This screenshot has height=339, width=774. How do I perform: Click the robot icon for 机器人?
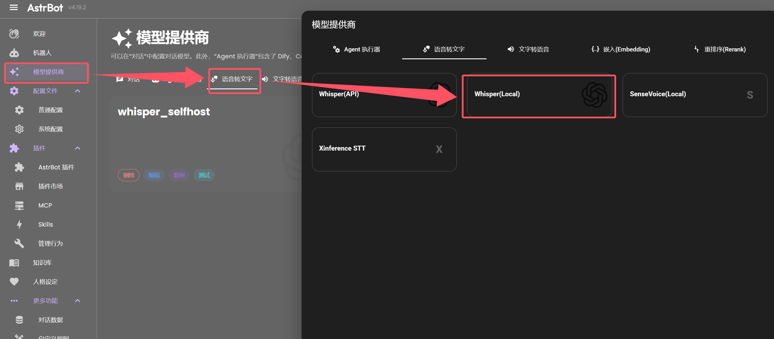14,53
